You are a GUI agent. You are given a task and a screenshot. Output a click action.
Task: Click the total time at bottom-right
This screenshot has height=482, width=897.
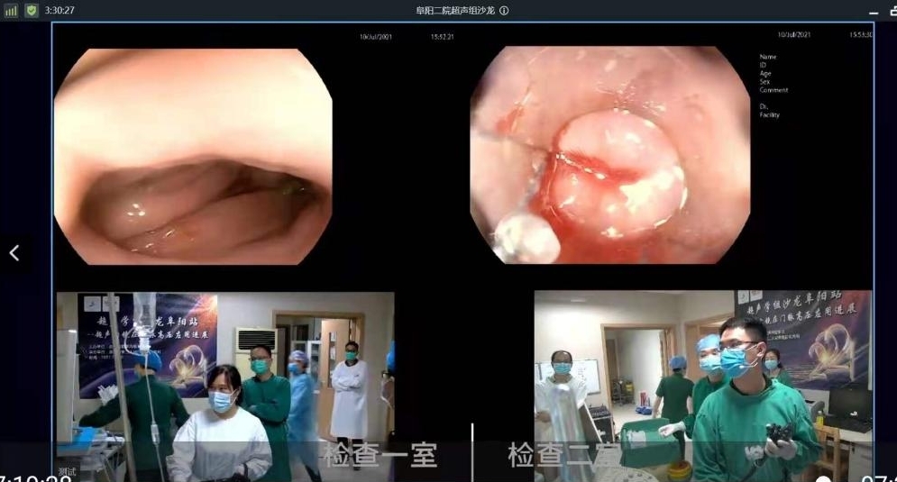pos(877,477)
